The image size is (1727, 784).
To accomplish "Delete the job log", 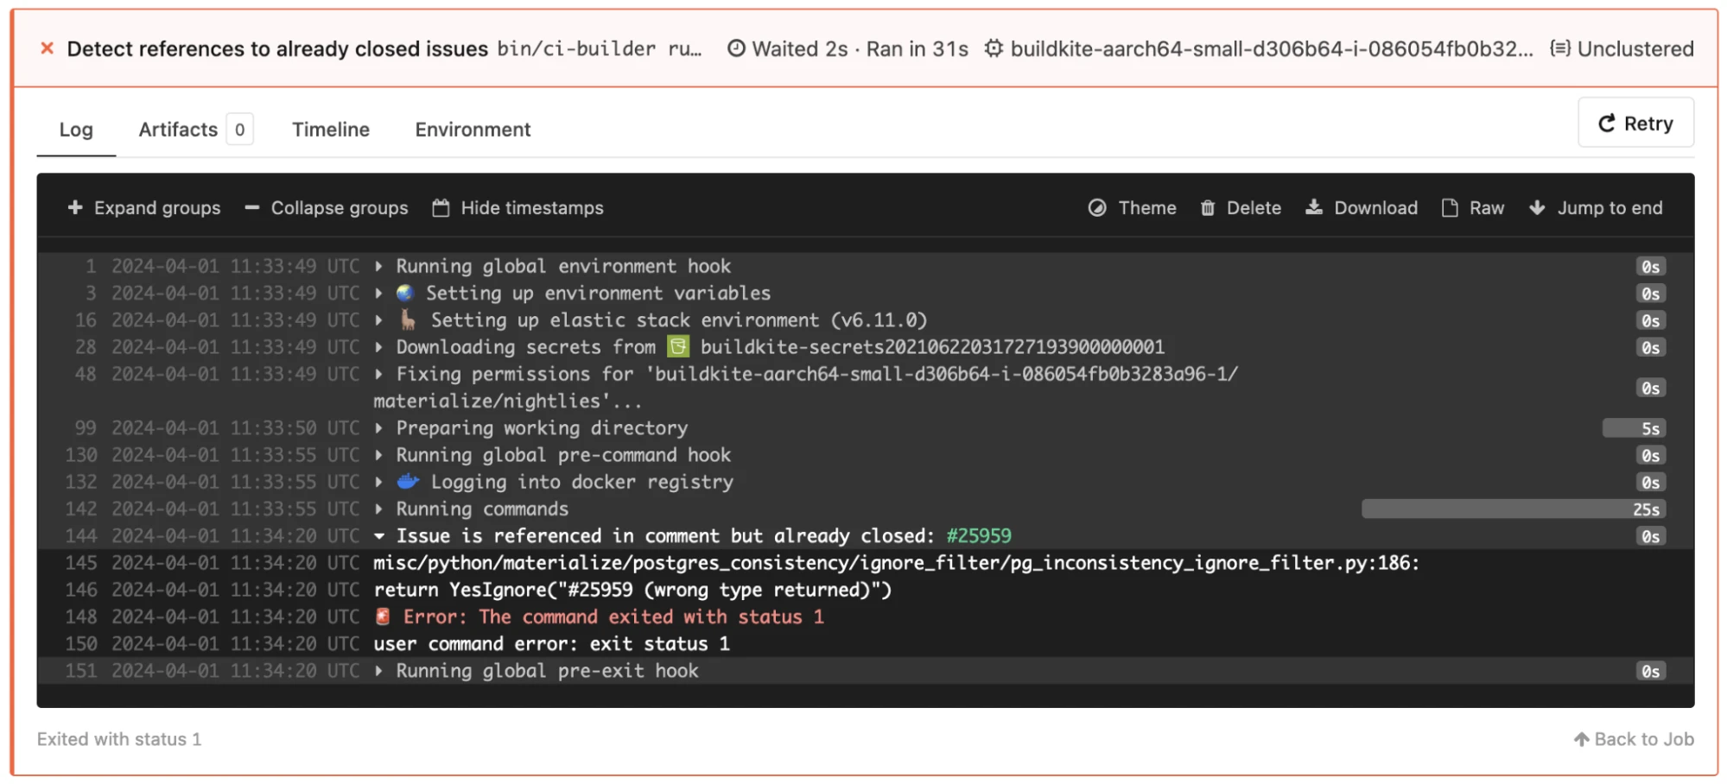I will coord(1241,207).
